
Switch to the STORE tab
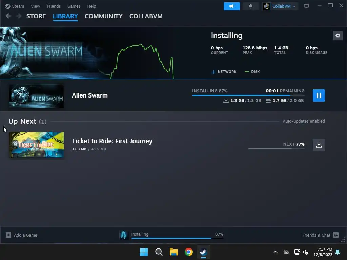tap(36, 16)
